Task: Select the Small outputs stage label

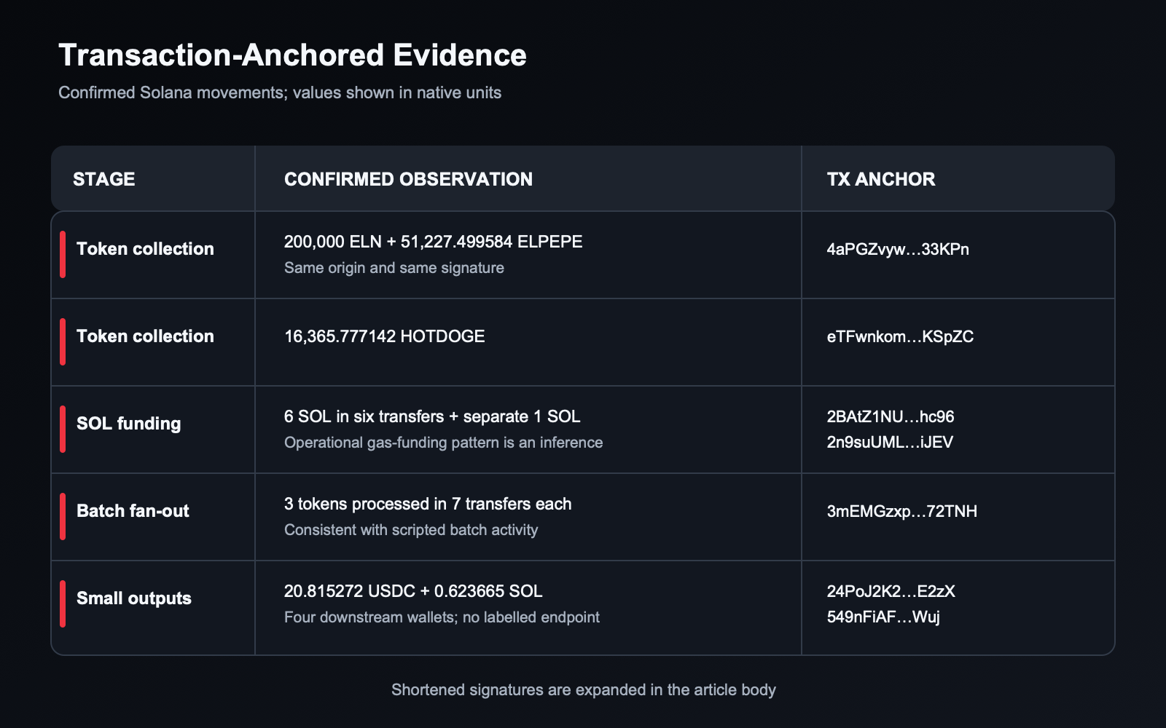Action: 134,598
